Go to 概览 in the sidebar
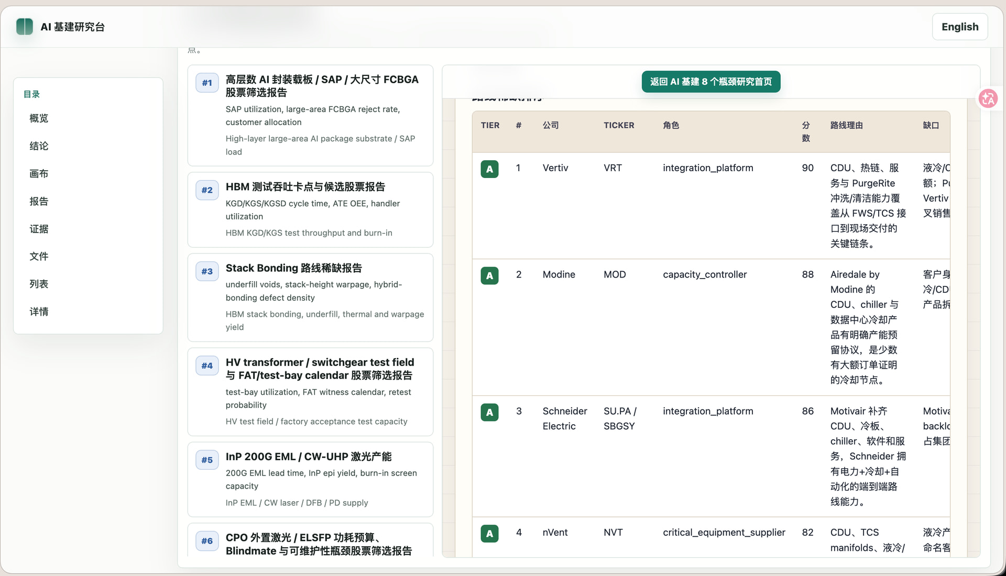1006x576 pixels. click(x=39, y=118)
